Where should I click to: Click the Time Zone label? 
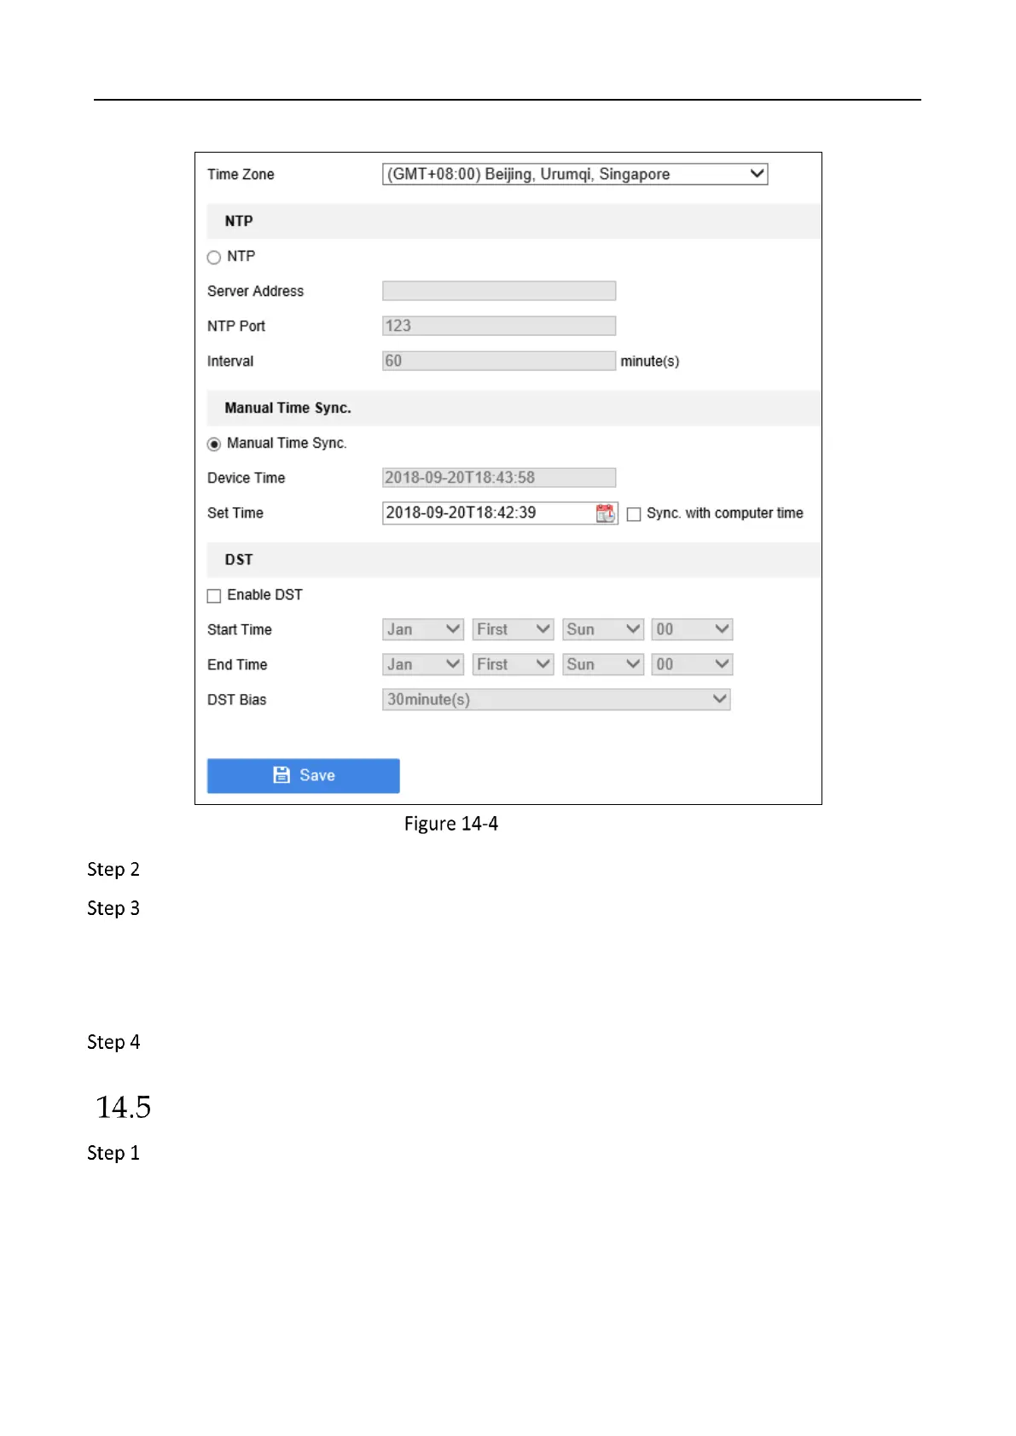pos(241,174)
